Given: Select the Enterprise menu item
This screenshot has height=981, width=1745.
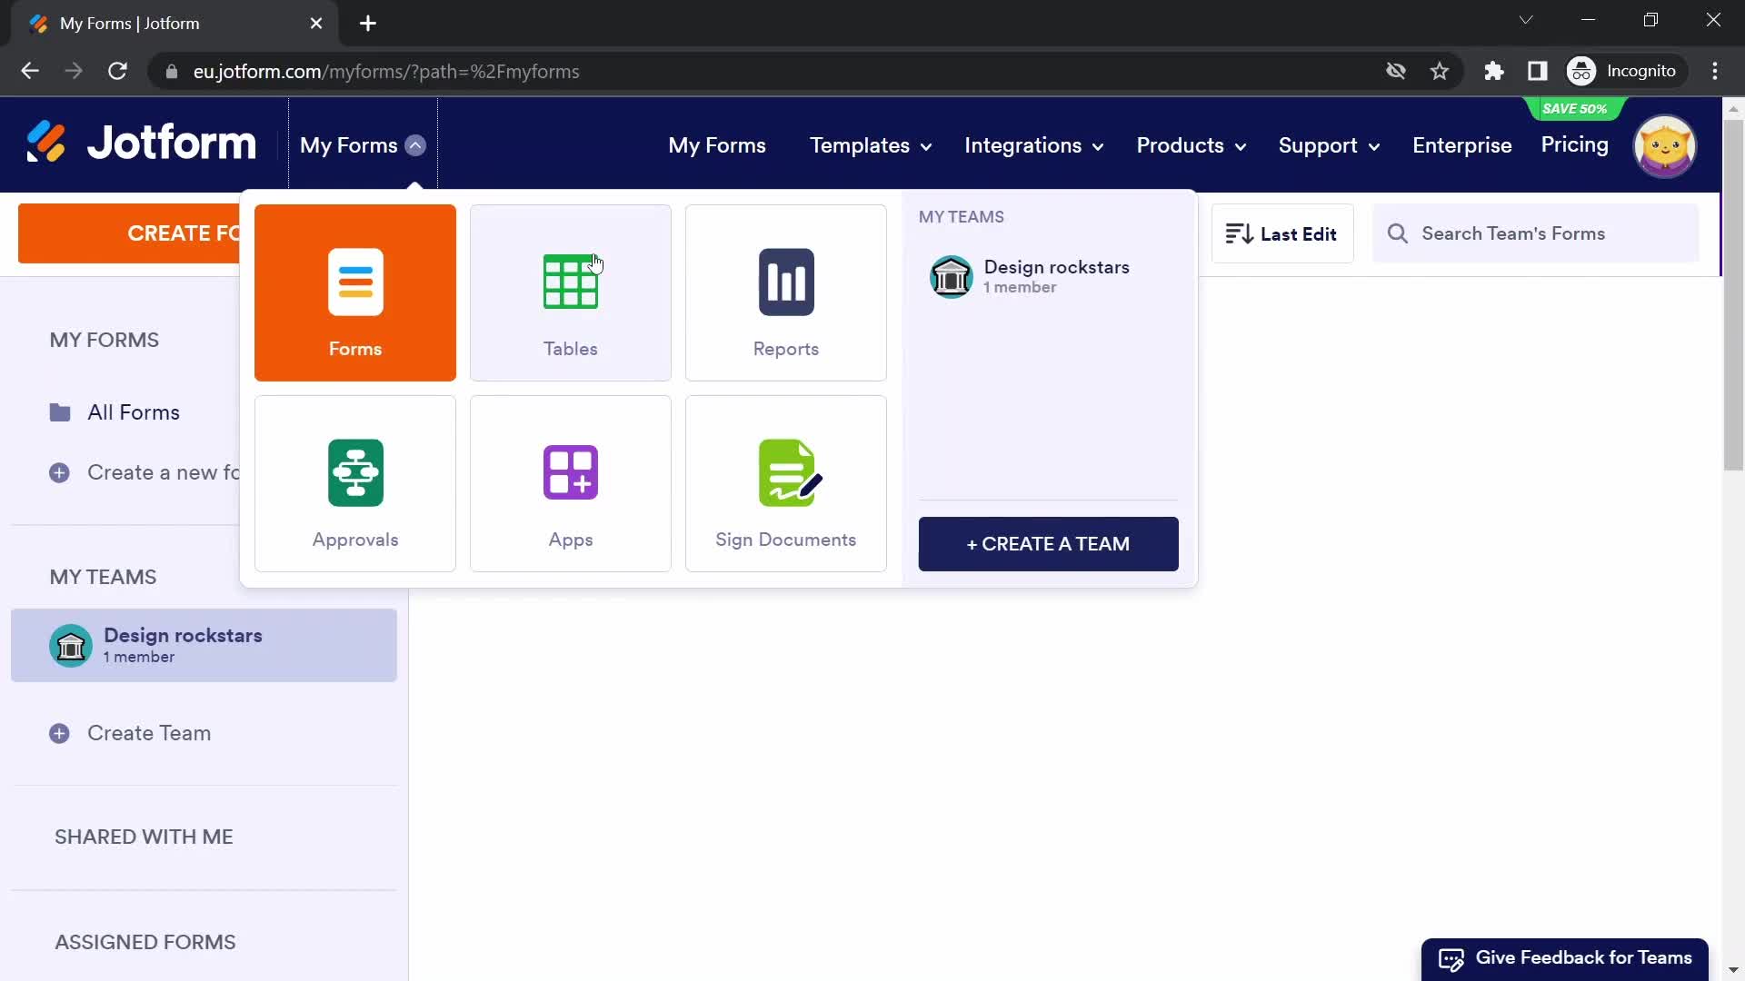Looking at the screenshot, I should 1462,145.
